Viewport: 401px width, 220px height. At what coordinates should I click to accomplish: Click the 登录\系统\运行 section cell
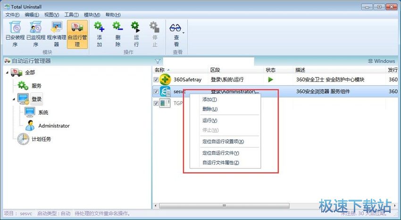coord(227,80)
